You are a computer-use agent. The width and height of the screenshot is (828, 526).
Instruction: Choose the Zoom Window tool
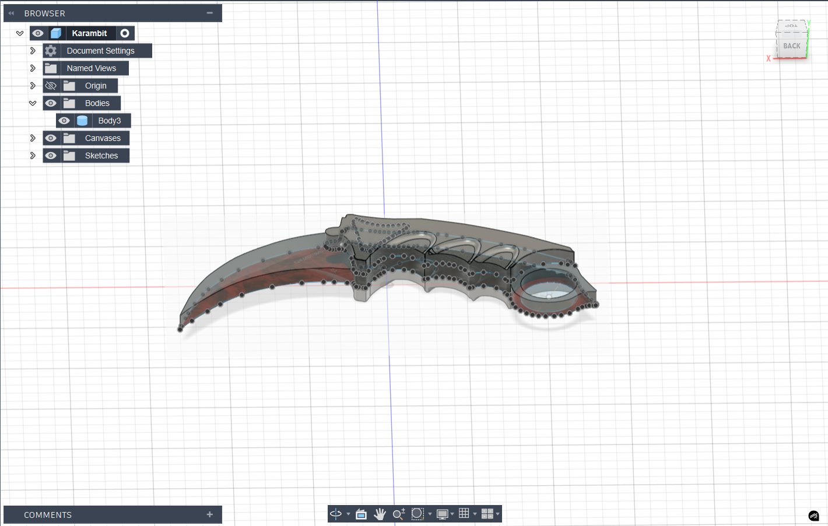[x=417, y=514]
